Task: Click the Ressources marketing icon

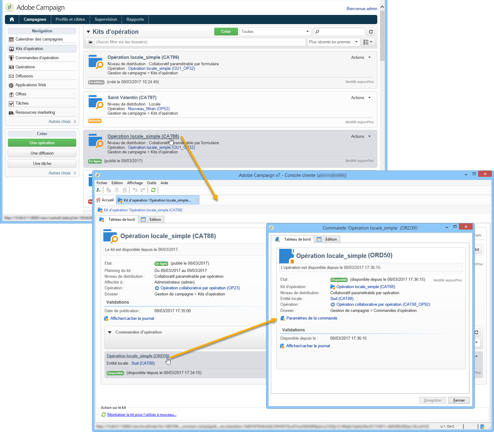Action: pos(11,112)
